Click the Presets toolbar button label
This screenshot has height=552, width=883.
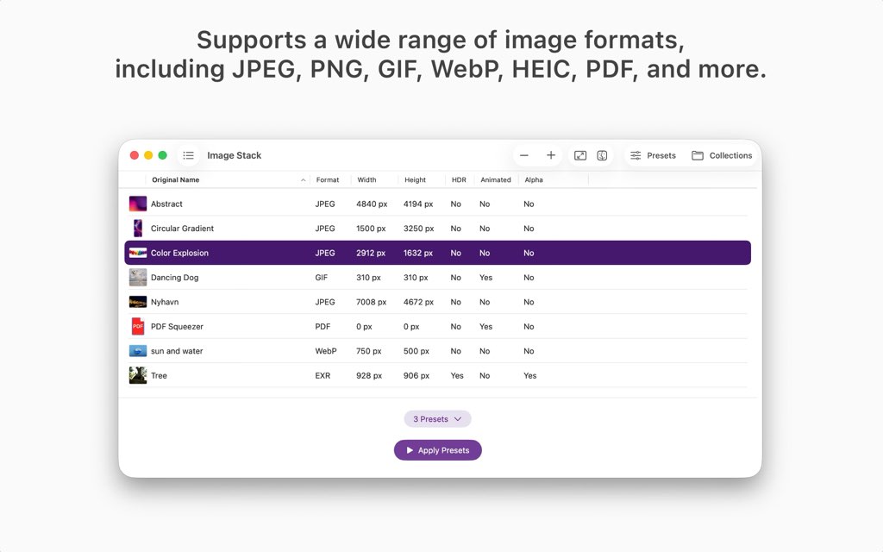(x=661, y=155)
